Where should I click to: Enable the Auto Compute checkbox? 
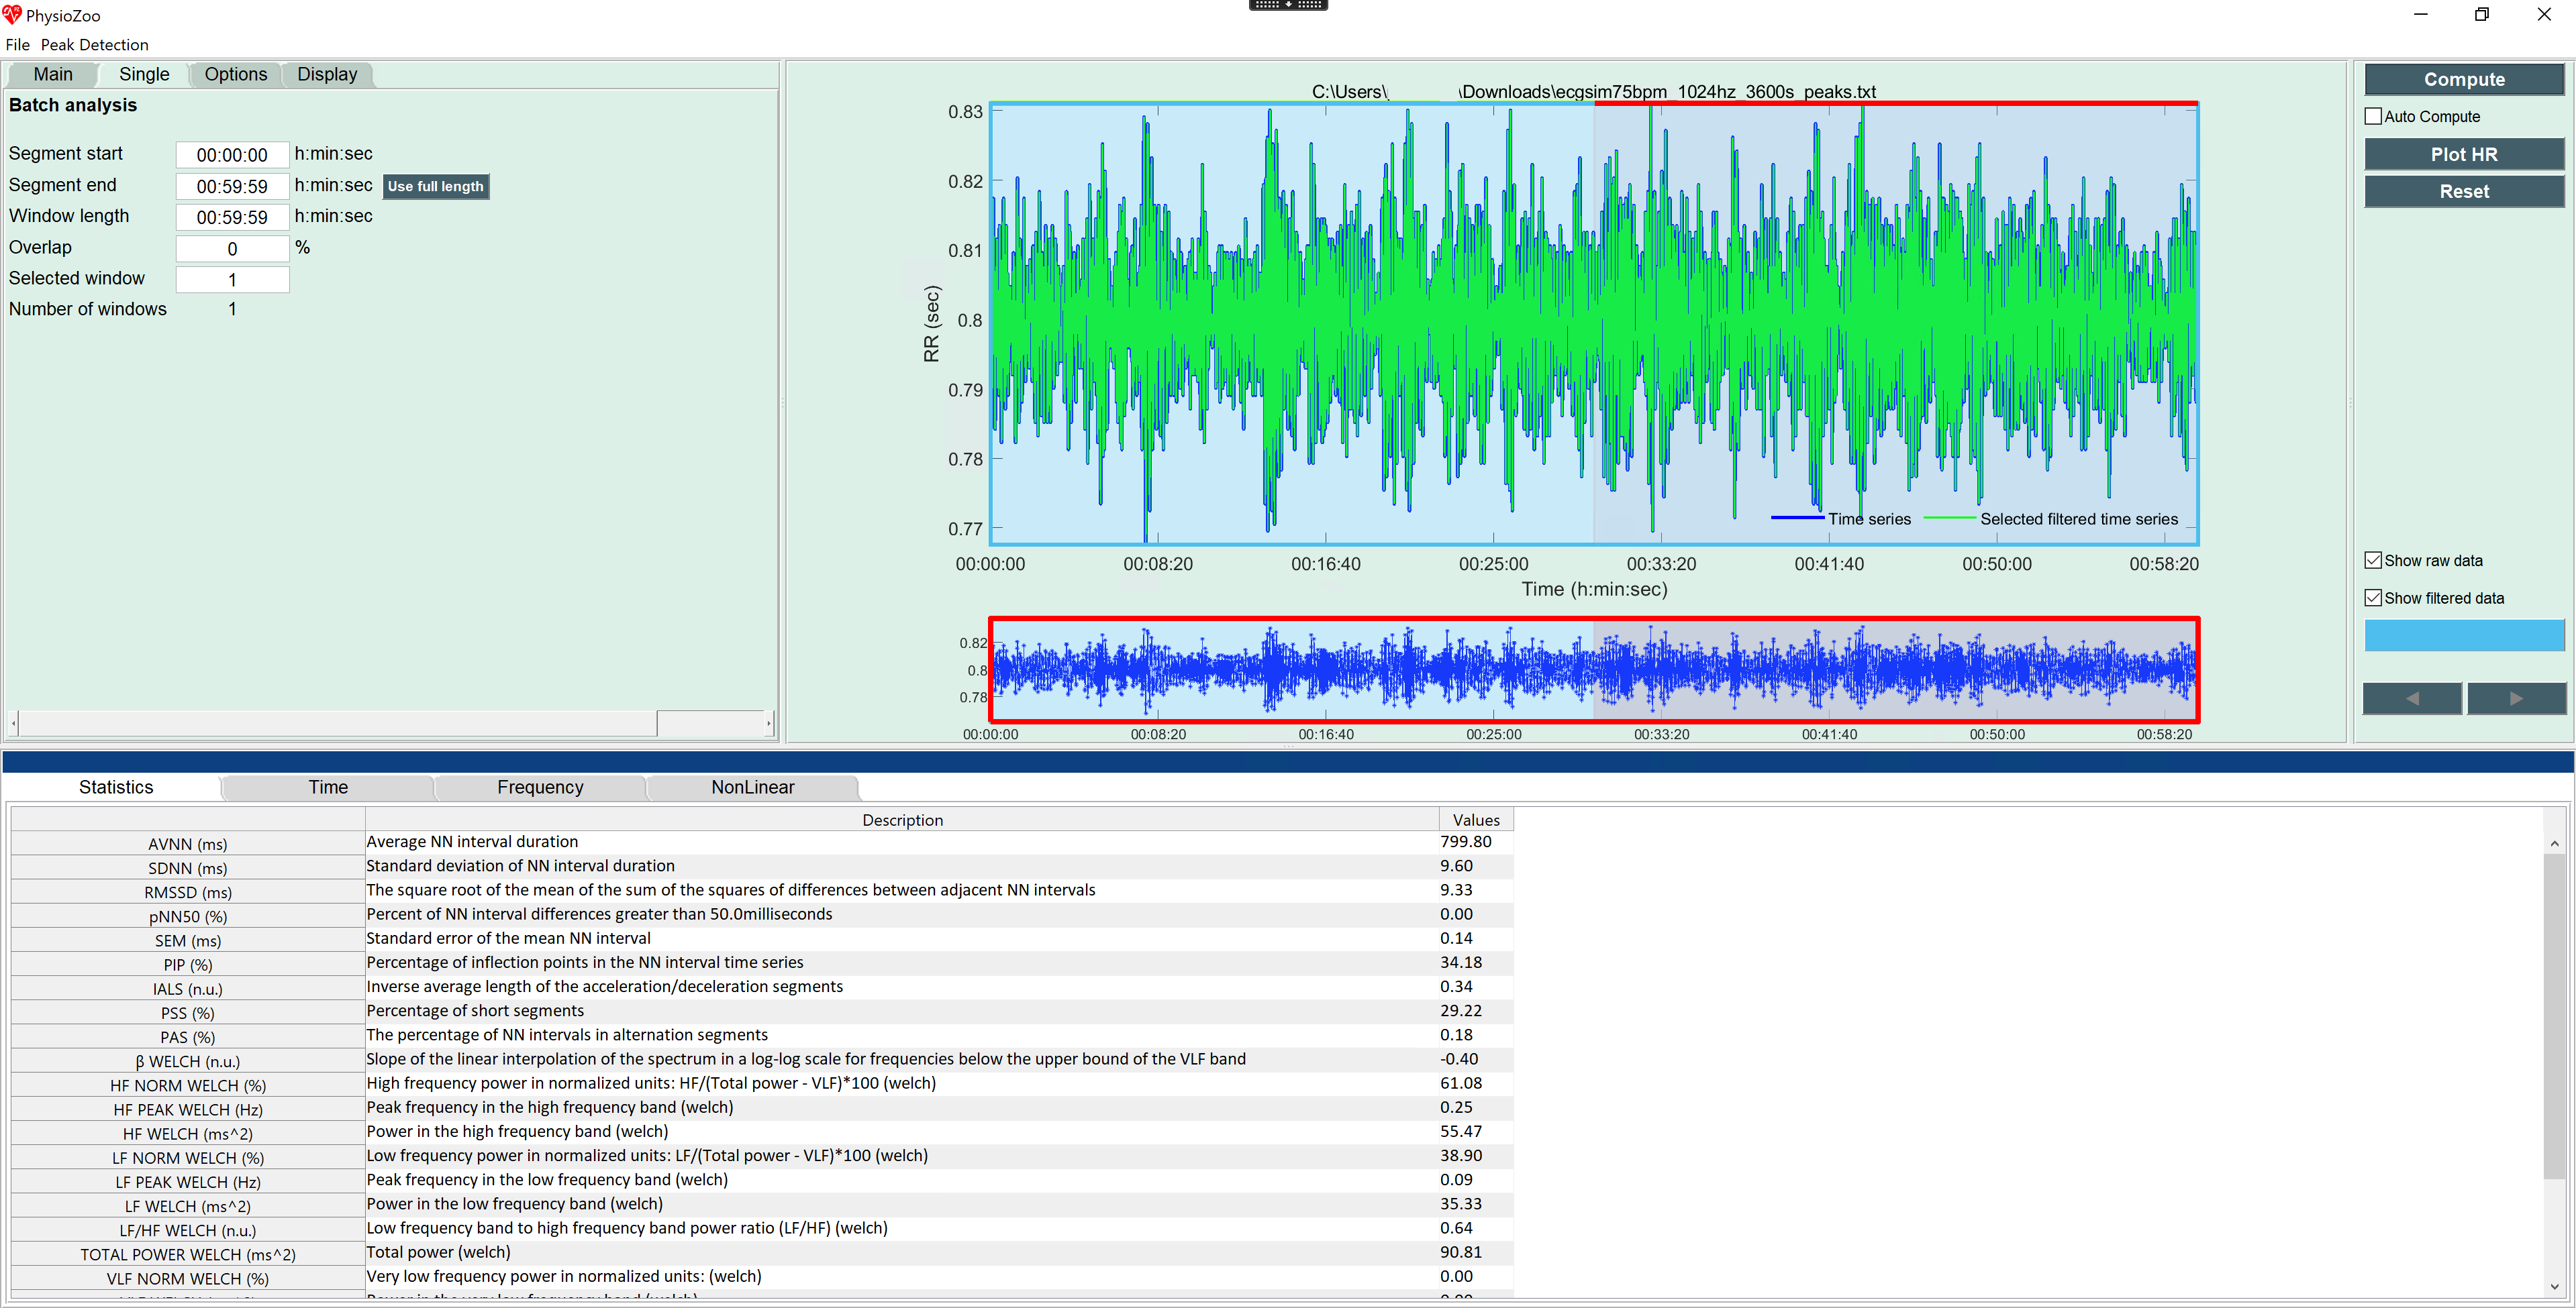click(x=2373, y=116)
